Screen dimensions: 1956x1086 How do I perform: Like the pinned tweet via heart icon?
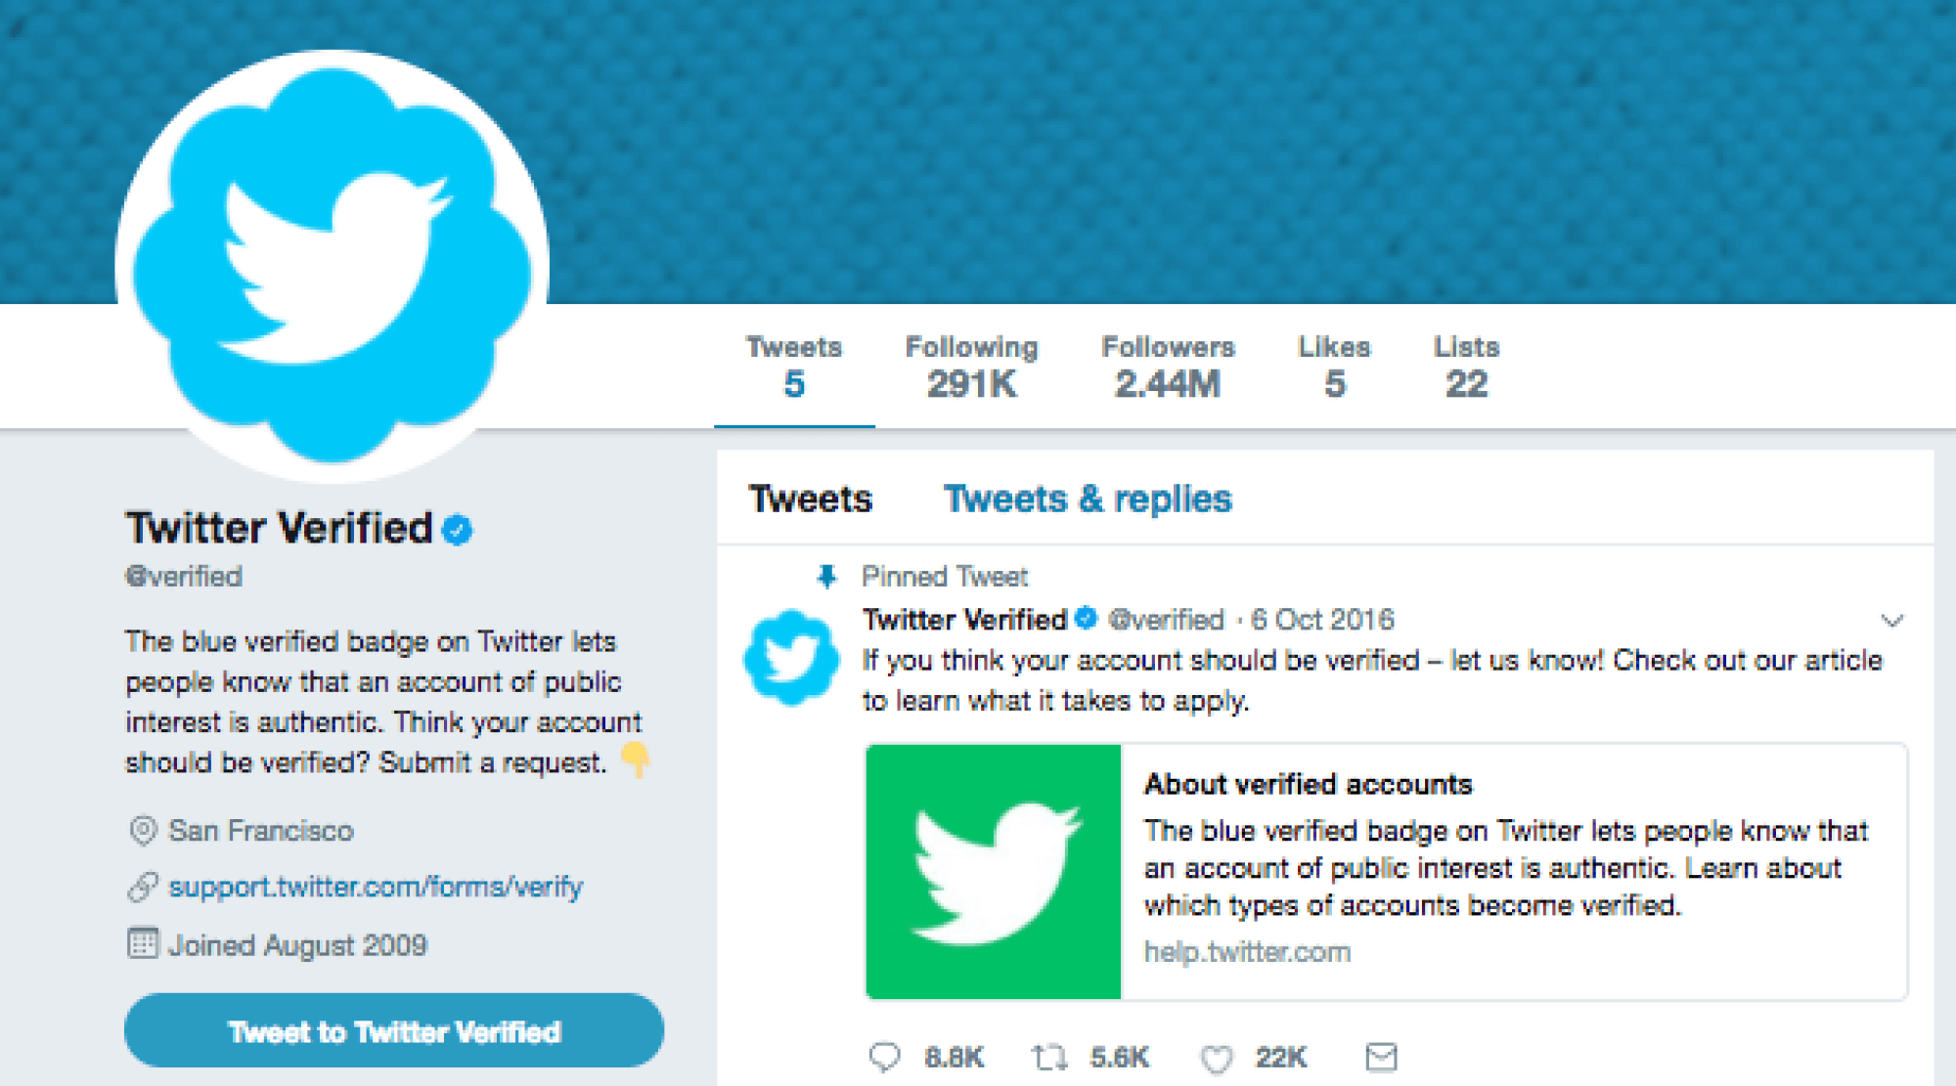point(1218,1058)
